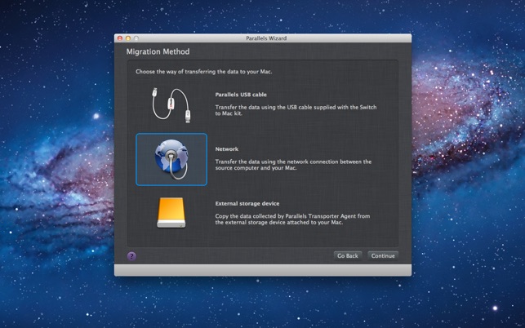Viewport: 525px width, 328px height.
Task: Click the Parallels Wizard title bar text
Action: 266,38
